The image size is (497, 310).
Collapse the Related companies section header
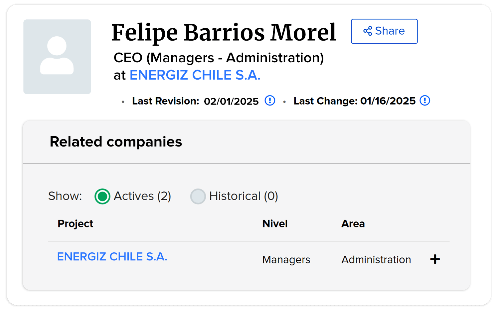pos(115,142)
